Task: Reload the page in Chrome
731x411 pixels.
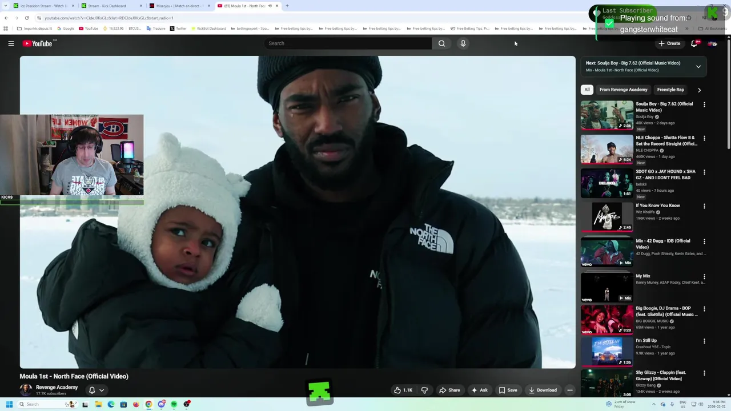Action: click(26, 18)
